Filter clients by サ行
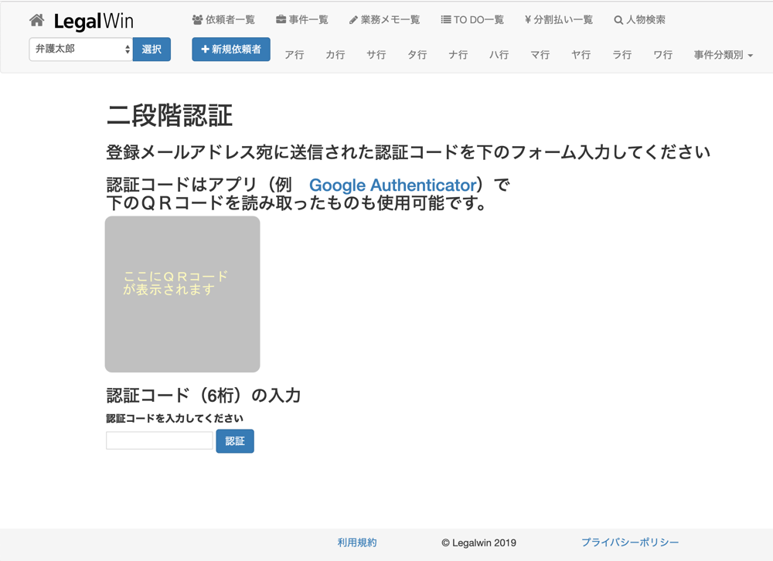The image size is (773, 561). 376,55
